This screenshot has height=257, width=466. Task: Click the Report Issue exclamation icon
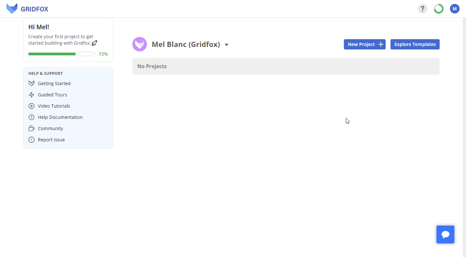pos(31,140)
